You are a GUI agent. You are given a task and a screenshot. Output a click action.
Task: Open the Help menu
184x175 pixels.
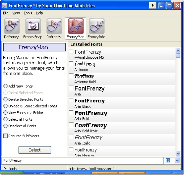coord(39,13)
